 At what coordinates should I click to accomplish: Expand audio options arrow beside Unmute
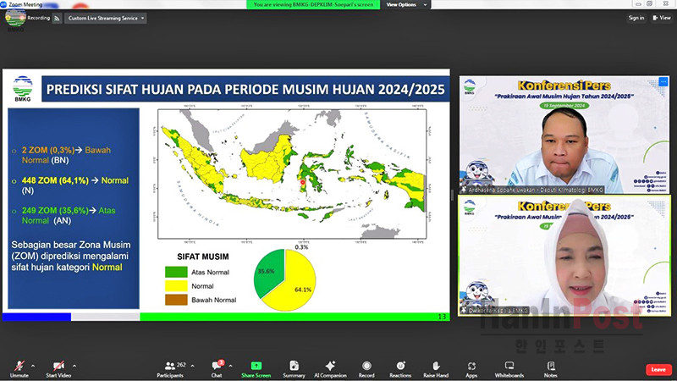(35, 366)
